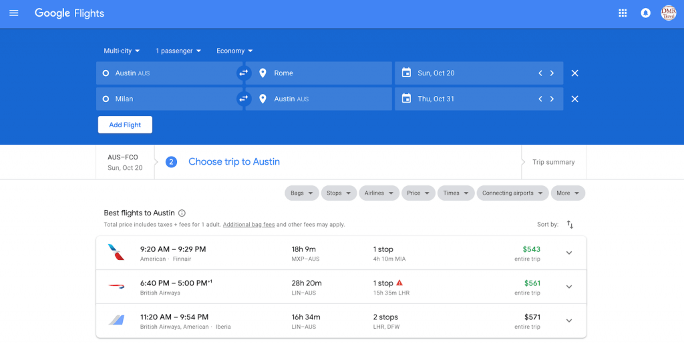Open the 1 passenger dropdown

(178, 51)
